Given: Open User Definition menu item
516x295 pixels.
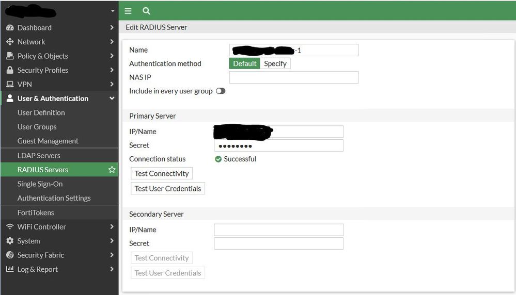Looking at the screenshot, I should coord(59,112).
